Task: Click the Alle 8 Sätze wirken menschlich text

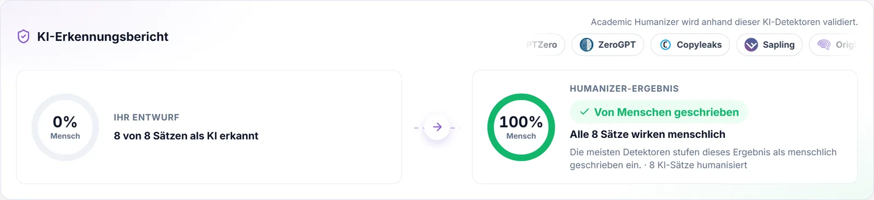Action: [x=647, y=134]
